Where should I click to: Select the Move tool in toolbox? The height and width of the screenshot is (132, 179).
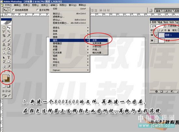(9, 28)
